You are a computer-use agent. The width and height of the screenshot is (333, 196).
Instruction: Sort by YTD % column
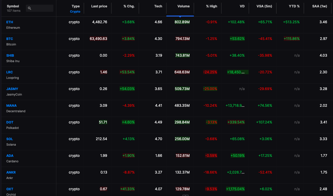294,6
